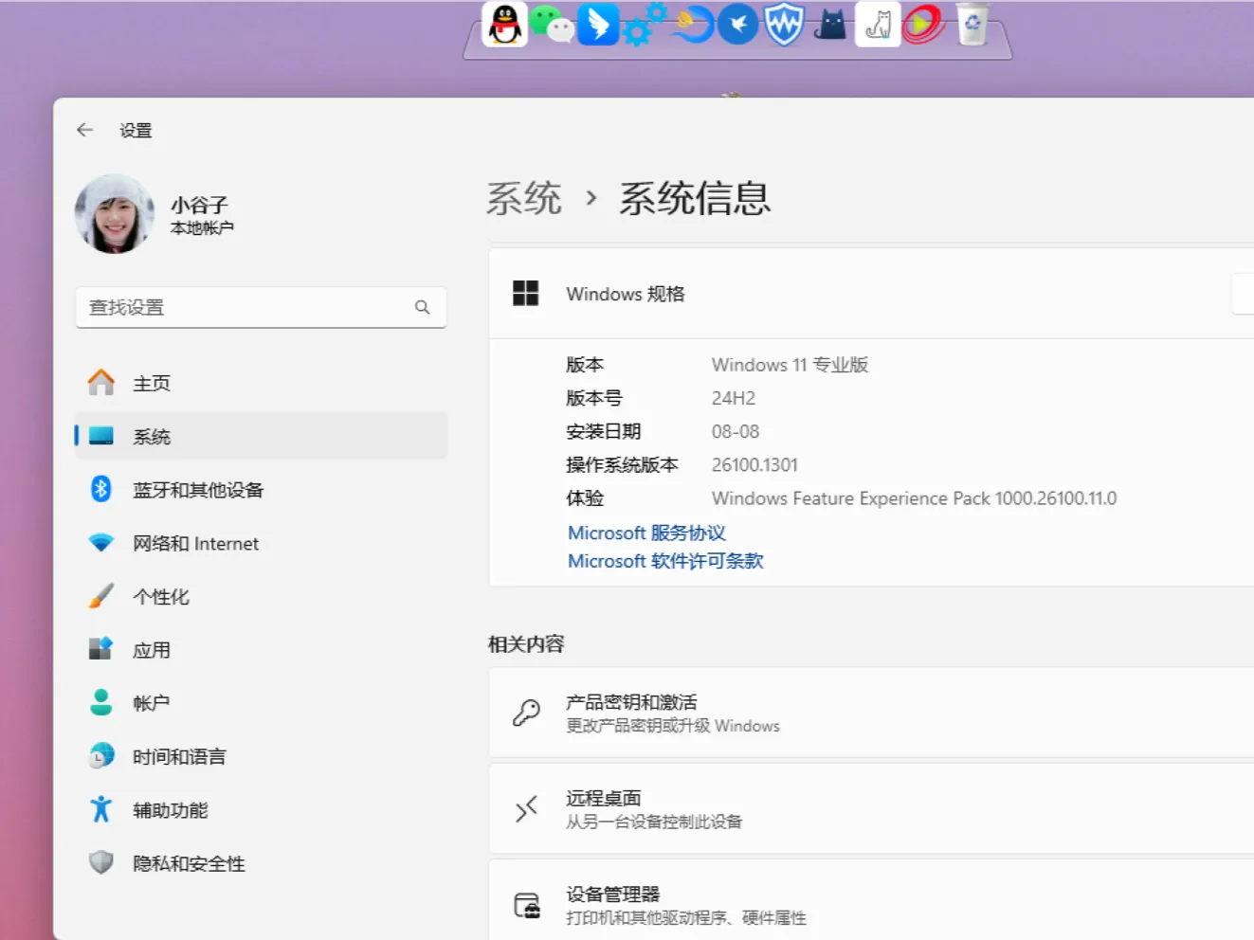Click the 查找设置 search field
The height and width of the screenshot is (940, 1254).
(x=261, y=307)
